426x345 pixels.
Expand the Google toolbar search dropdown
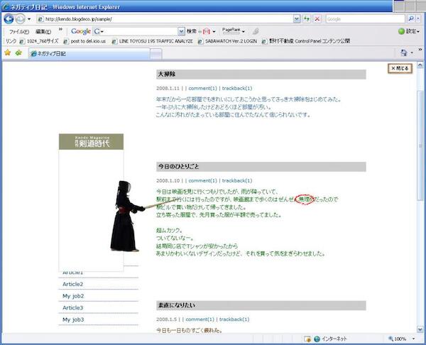click(x=182, y=31)
